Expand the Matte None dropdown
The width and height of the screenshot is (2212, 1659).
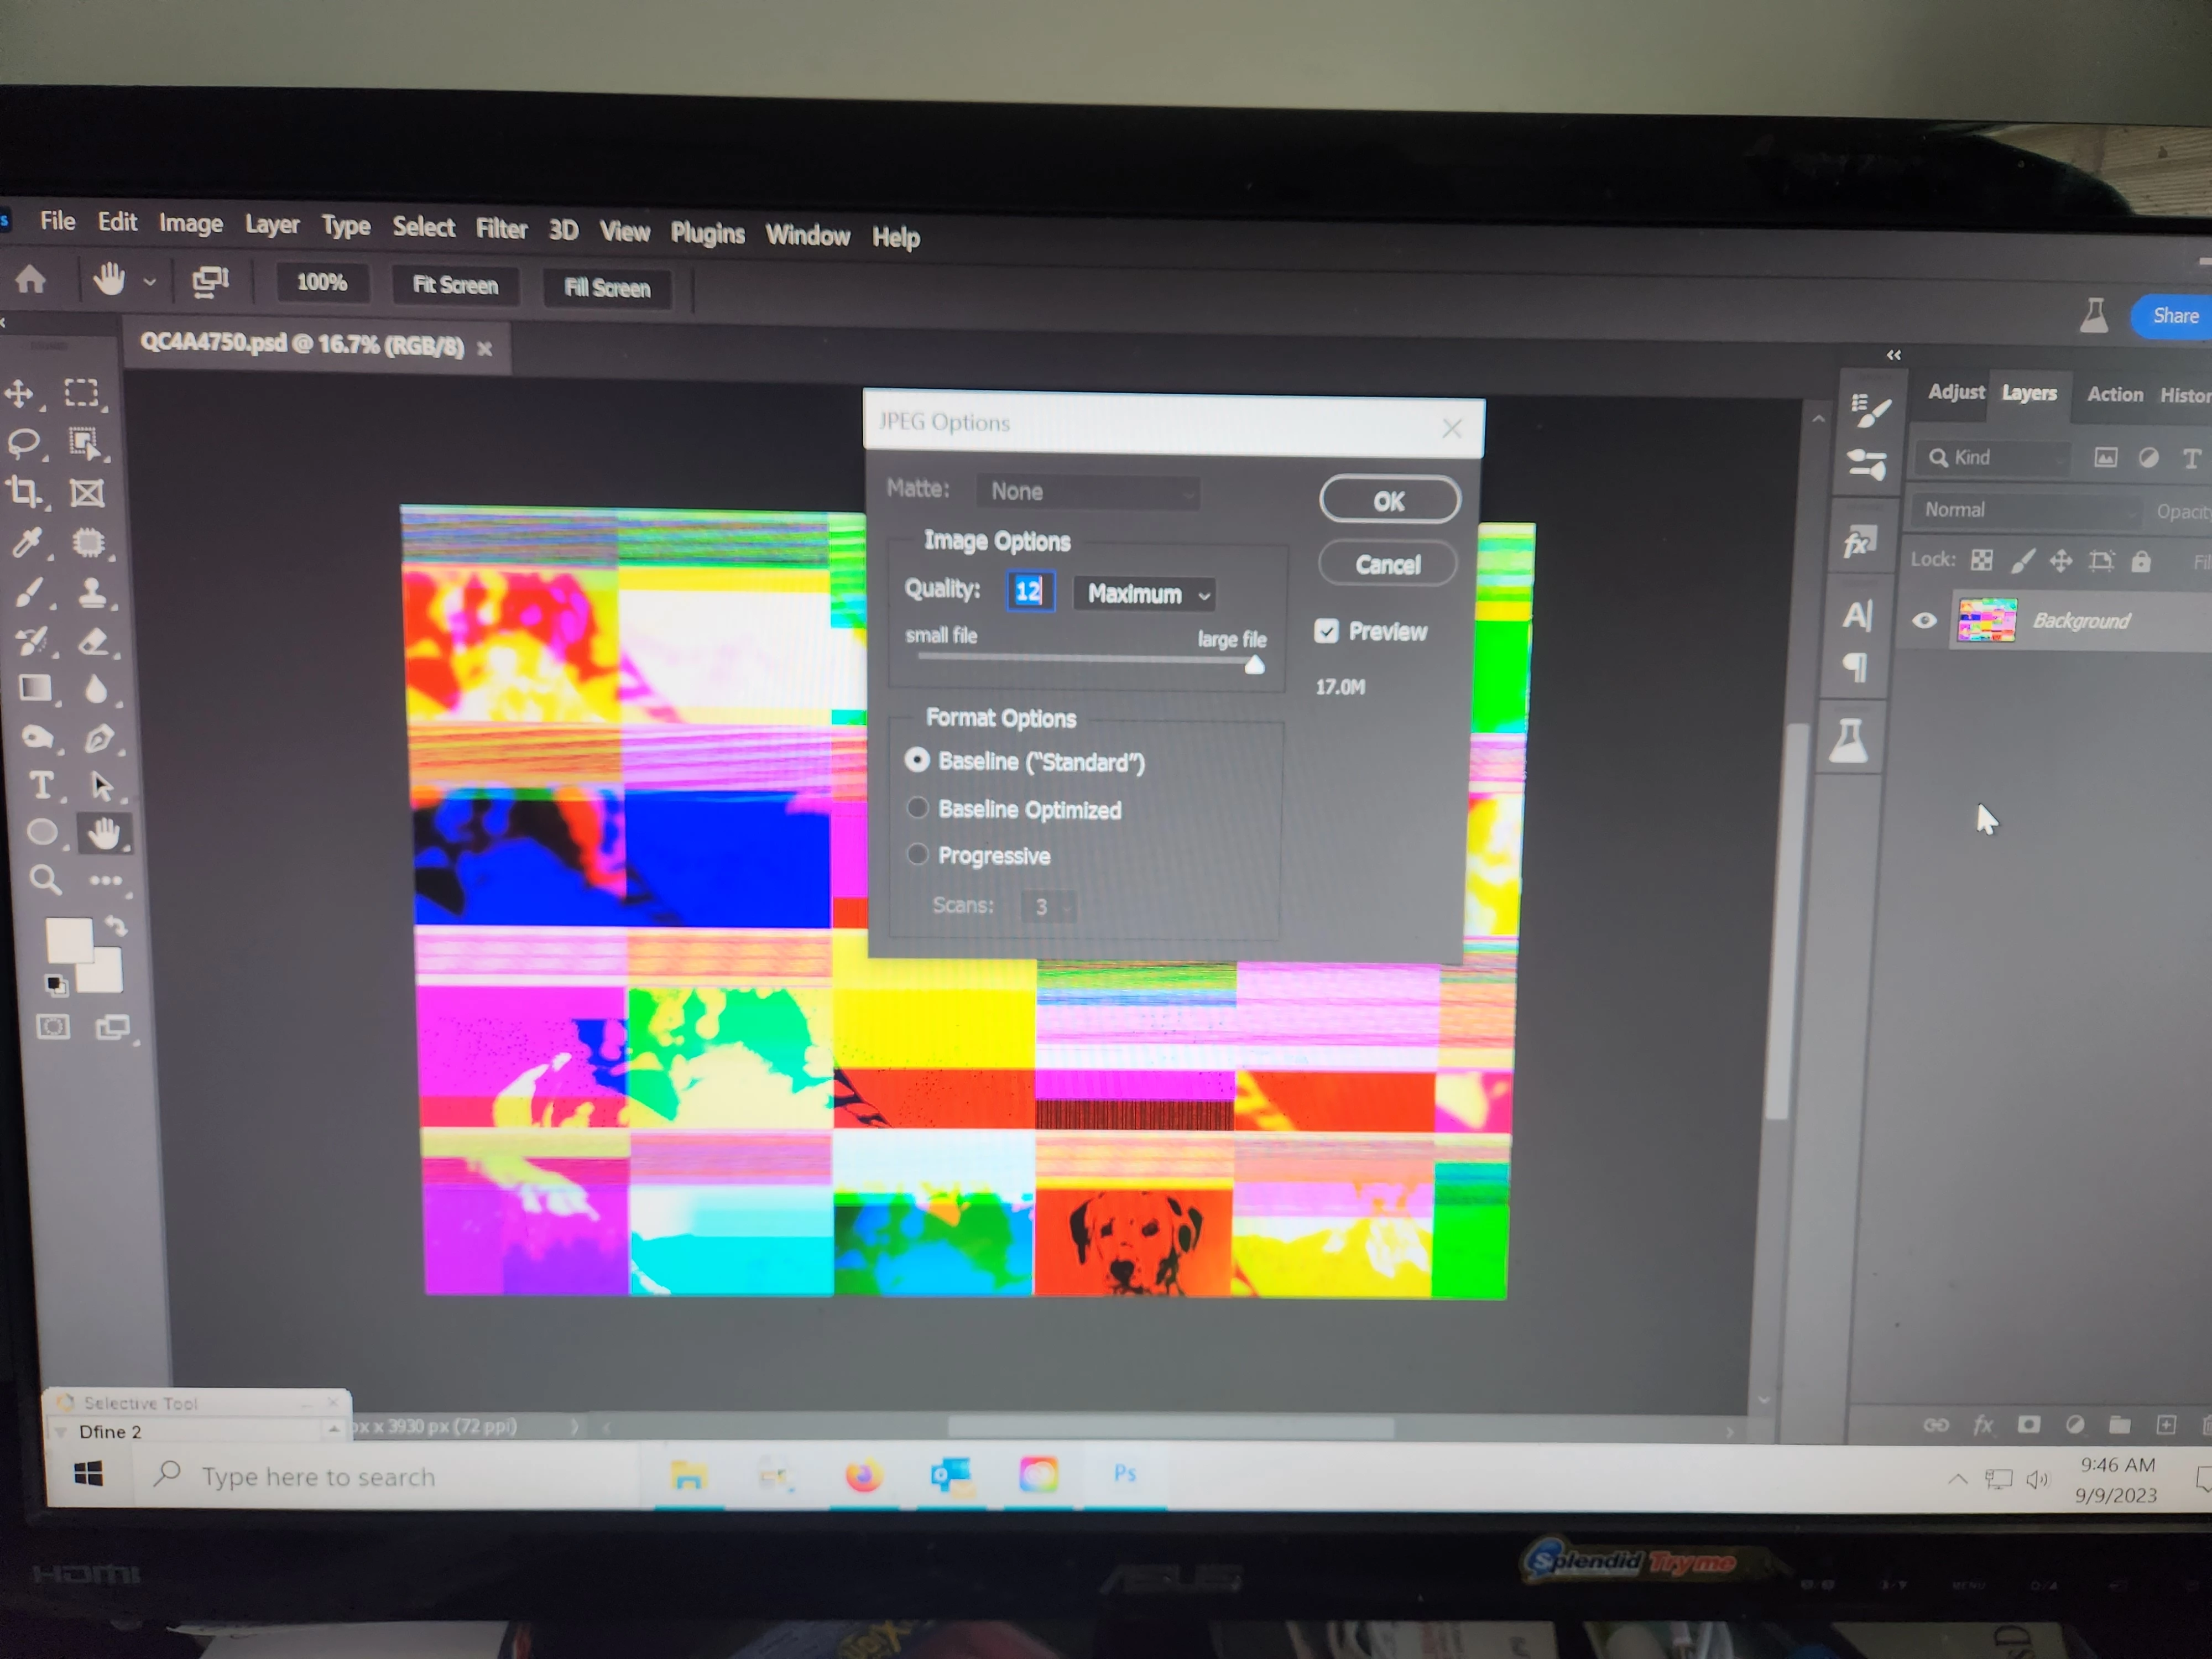pos(1088,491)
